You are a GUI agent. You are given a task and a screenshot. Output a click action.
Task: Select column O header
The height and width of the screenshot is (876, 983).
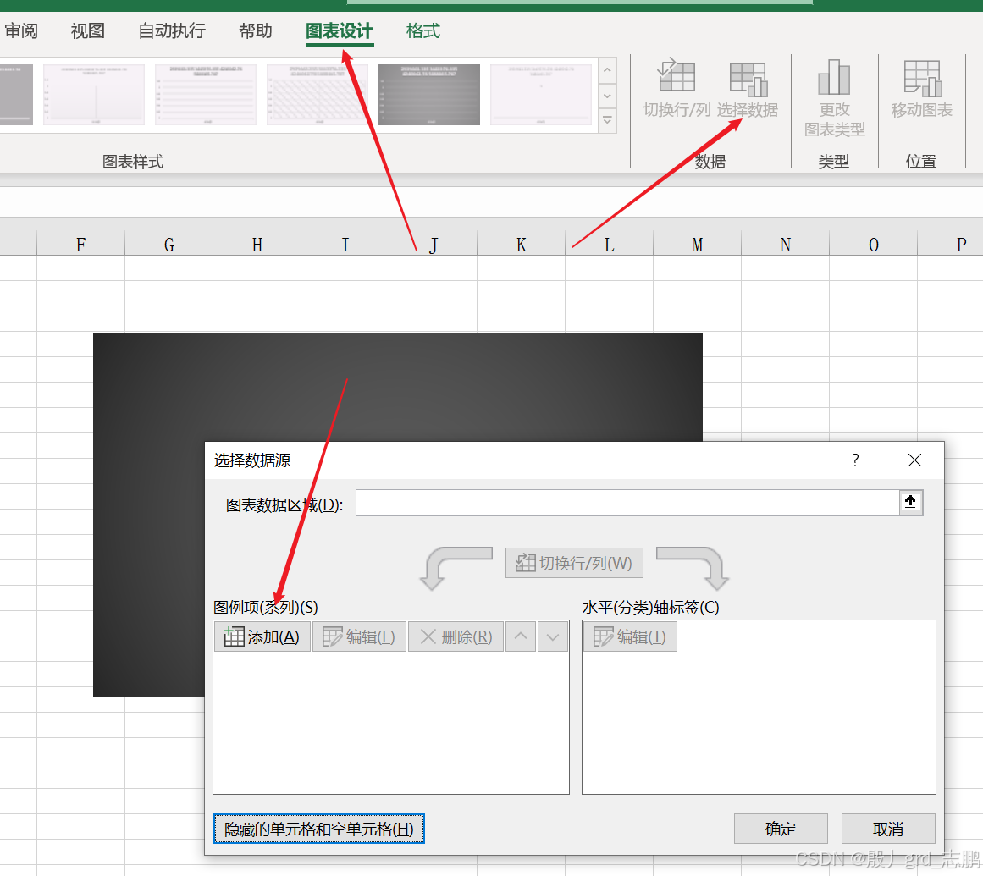click(873, 244)
